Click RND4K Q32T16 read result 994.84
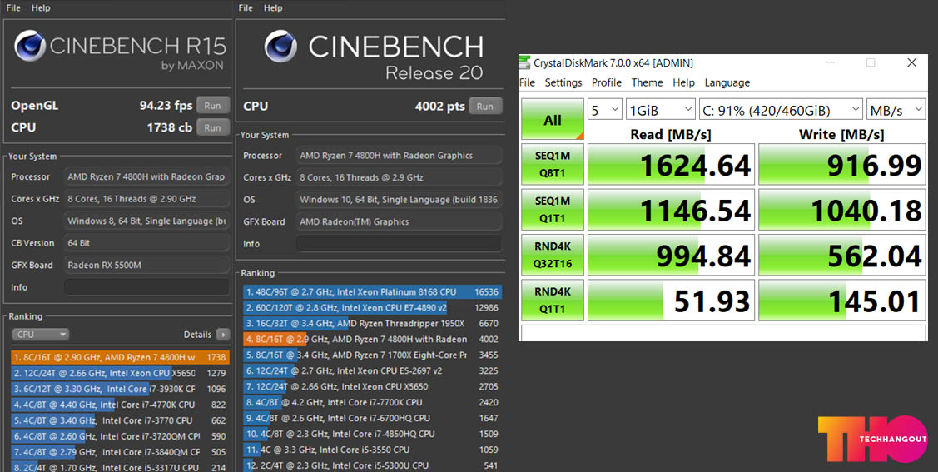 point(671,256)
